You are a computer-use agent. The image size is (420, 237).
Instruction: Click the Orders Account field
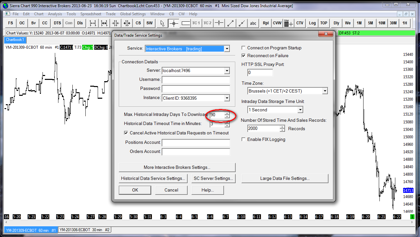tap(196, 152)
